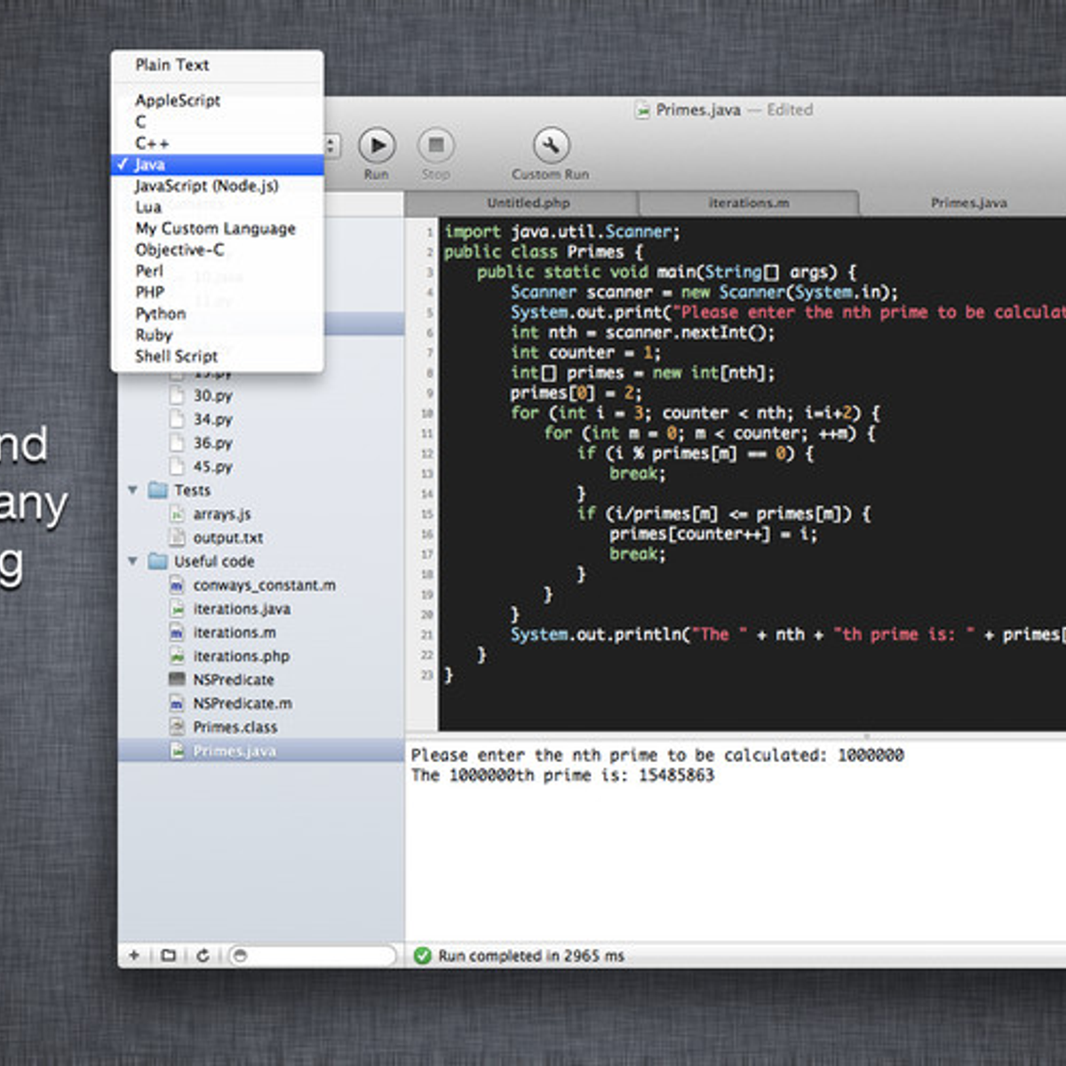This screenshot has height=1066, width=1066.
Task: Collapse the Tests folder
Action: coord(132,489)
